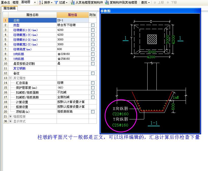Image resolution: width=208 pixels, height=171 pixels.
Task: Click 不扣减 value cell
Action: [73, 92]
